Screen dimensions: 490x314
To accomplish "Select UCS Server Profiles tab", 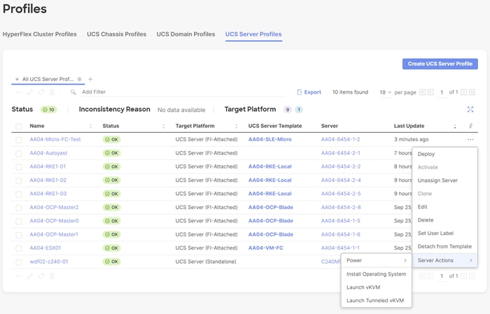I will click(x=253, y=34).
